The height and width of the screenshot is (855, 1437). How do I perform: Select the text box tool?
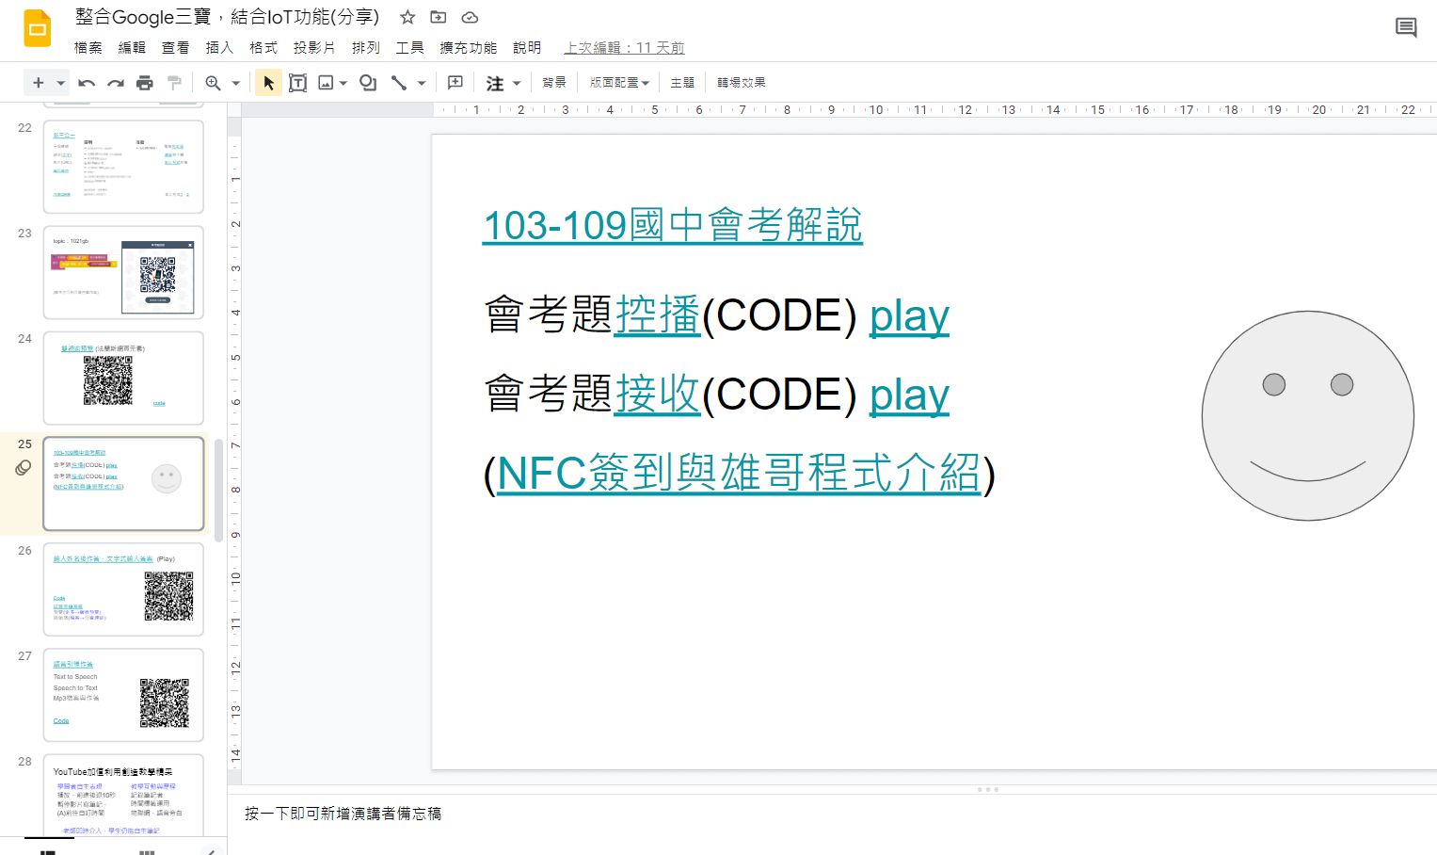297,83
